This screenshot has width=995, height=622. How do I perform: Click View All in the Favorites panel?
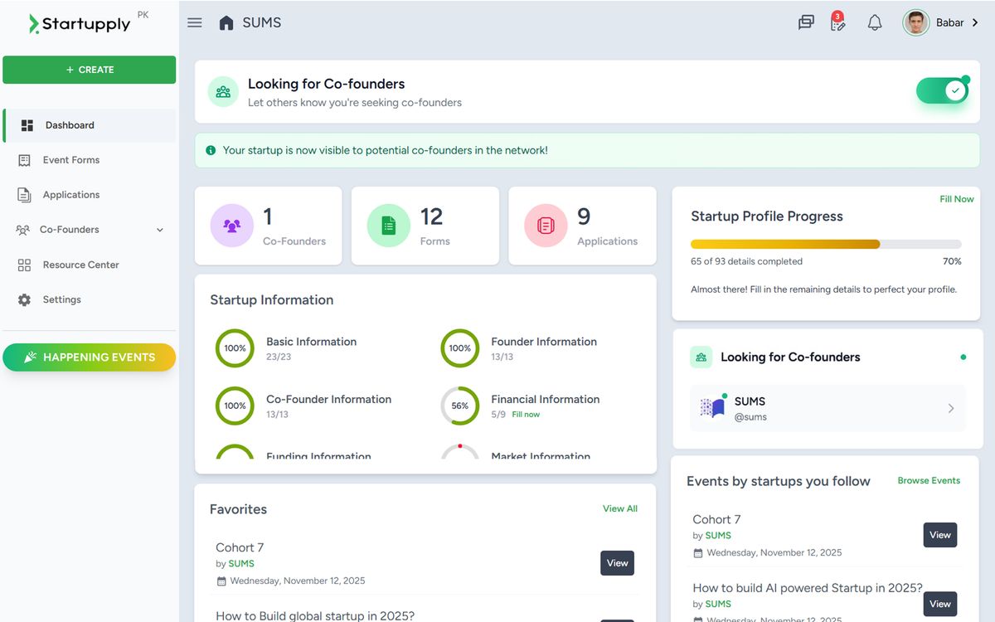[x=619, y=508]
